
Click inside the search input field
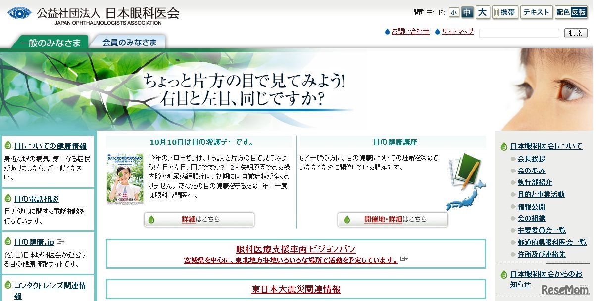(x=519, y=33)
